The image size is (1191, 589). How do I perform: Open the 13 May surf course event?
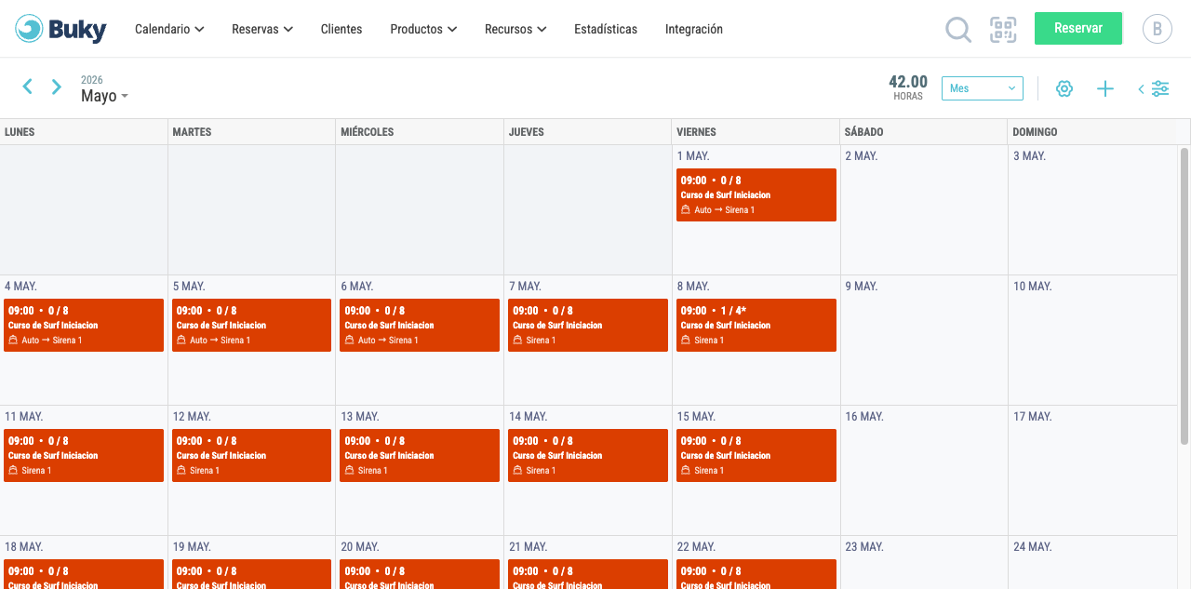420,455
